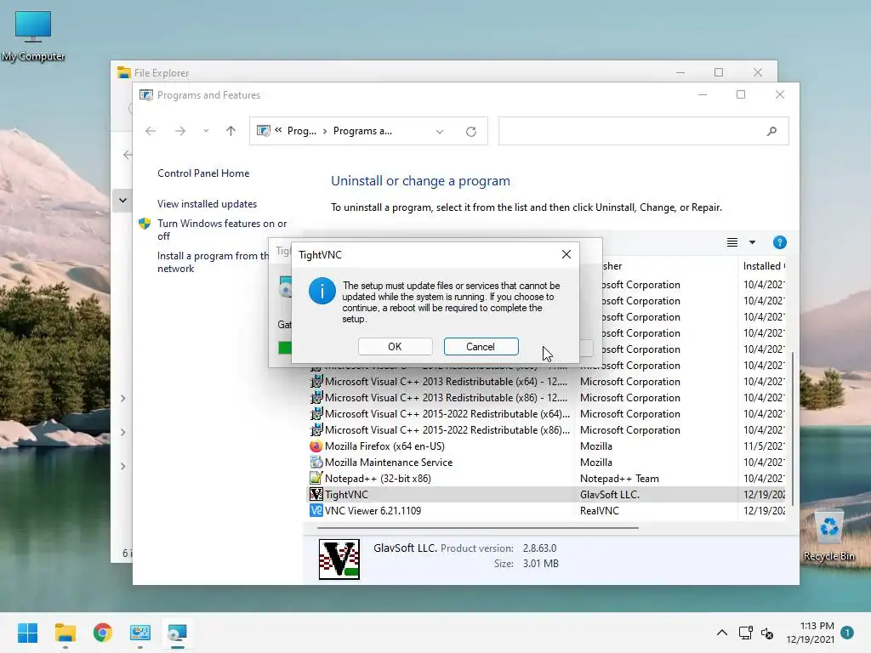Viewport: 871px width, 653px height.
Task: Open recent locations dropdown arrow
Action: pos(206,131)
